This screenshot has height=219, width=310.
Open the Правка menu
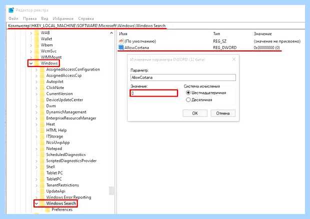pos(30,18)
